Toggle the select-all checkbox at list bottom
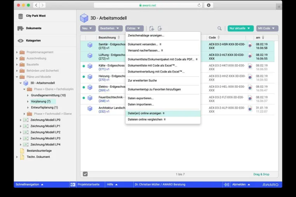 [x=85, y=174]
